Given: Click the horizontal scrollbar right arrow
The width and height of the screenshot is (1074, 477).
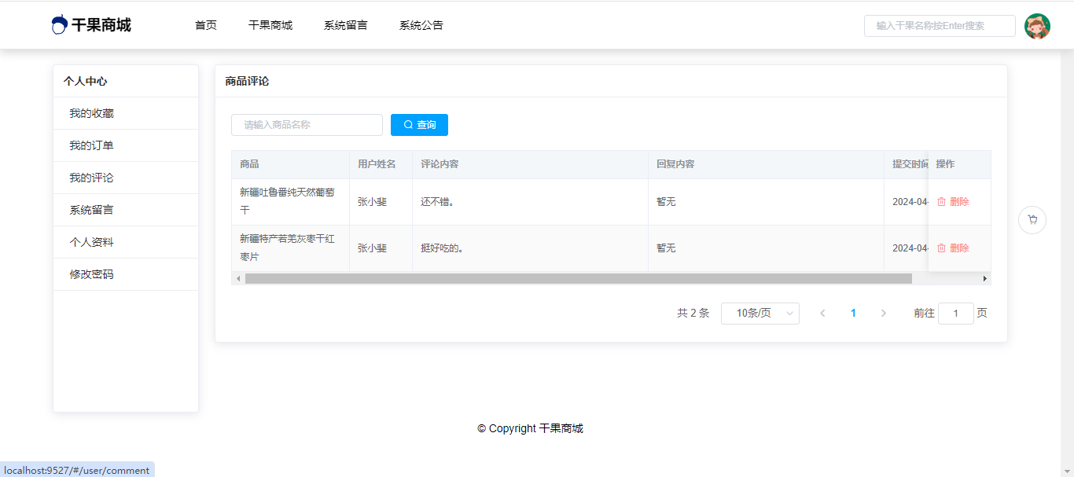Looking at the screenshot, I should click(984, 278).
